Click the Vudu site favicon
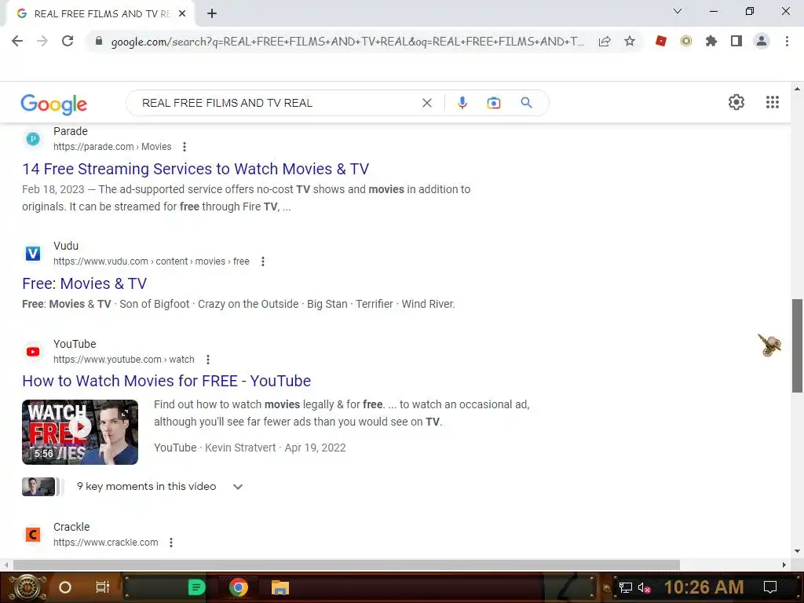The width and height of the screenshot is (804, 603). [33, 254]
